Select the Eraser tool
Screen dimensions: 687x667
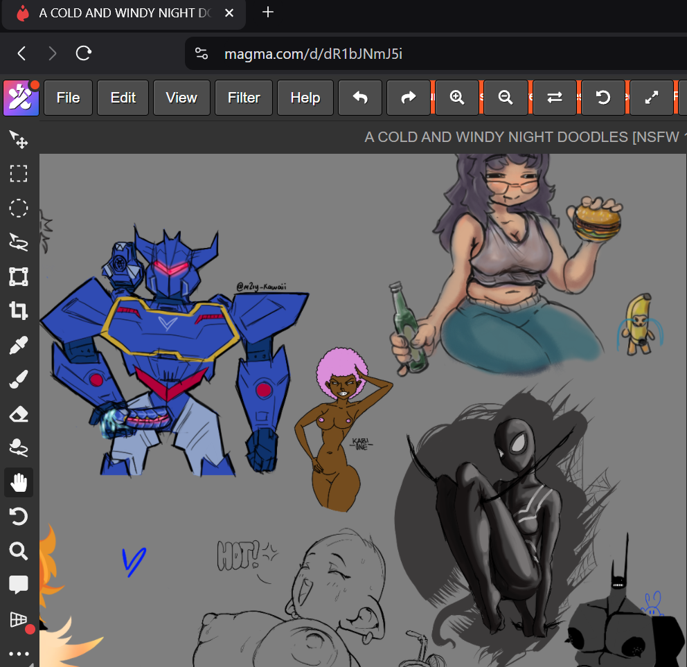click(19, 413)
